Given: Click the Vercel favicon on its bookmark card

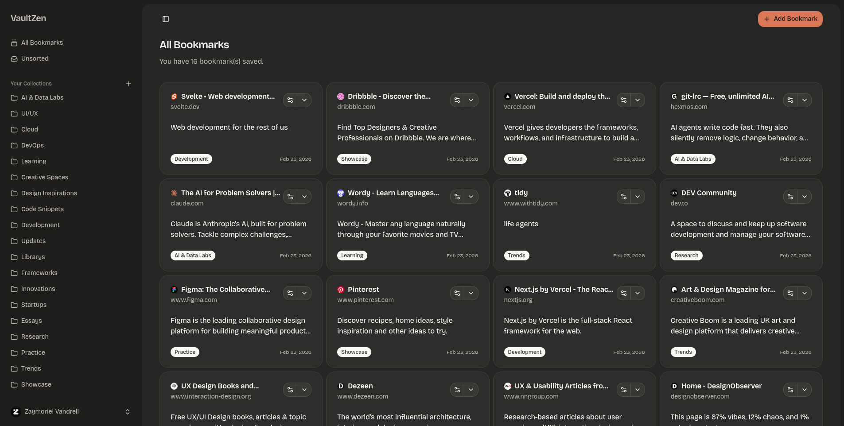Looking at the screenshot, I should 507,96.
